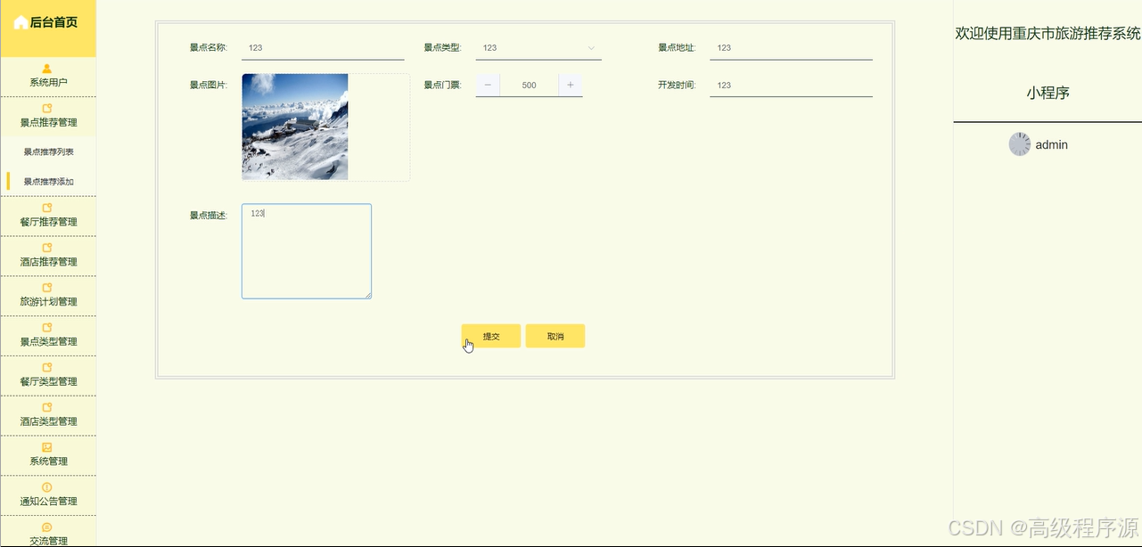Open the 系统用户 menu
The height and width of the screenshot is (547, 1142).
[x=47, y=77]
